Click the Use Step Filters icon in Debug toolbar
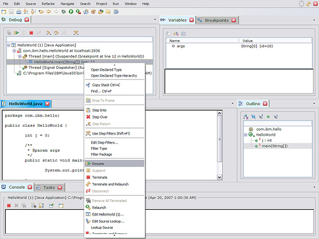Image resolution: width=319 pixels, height=239 pixels. (76, 33)
